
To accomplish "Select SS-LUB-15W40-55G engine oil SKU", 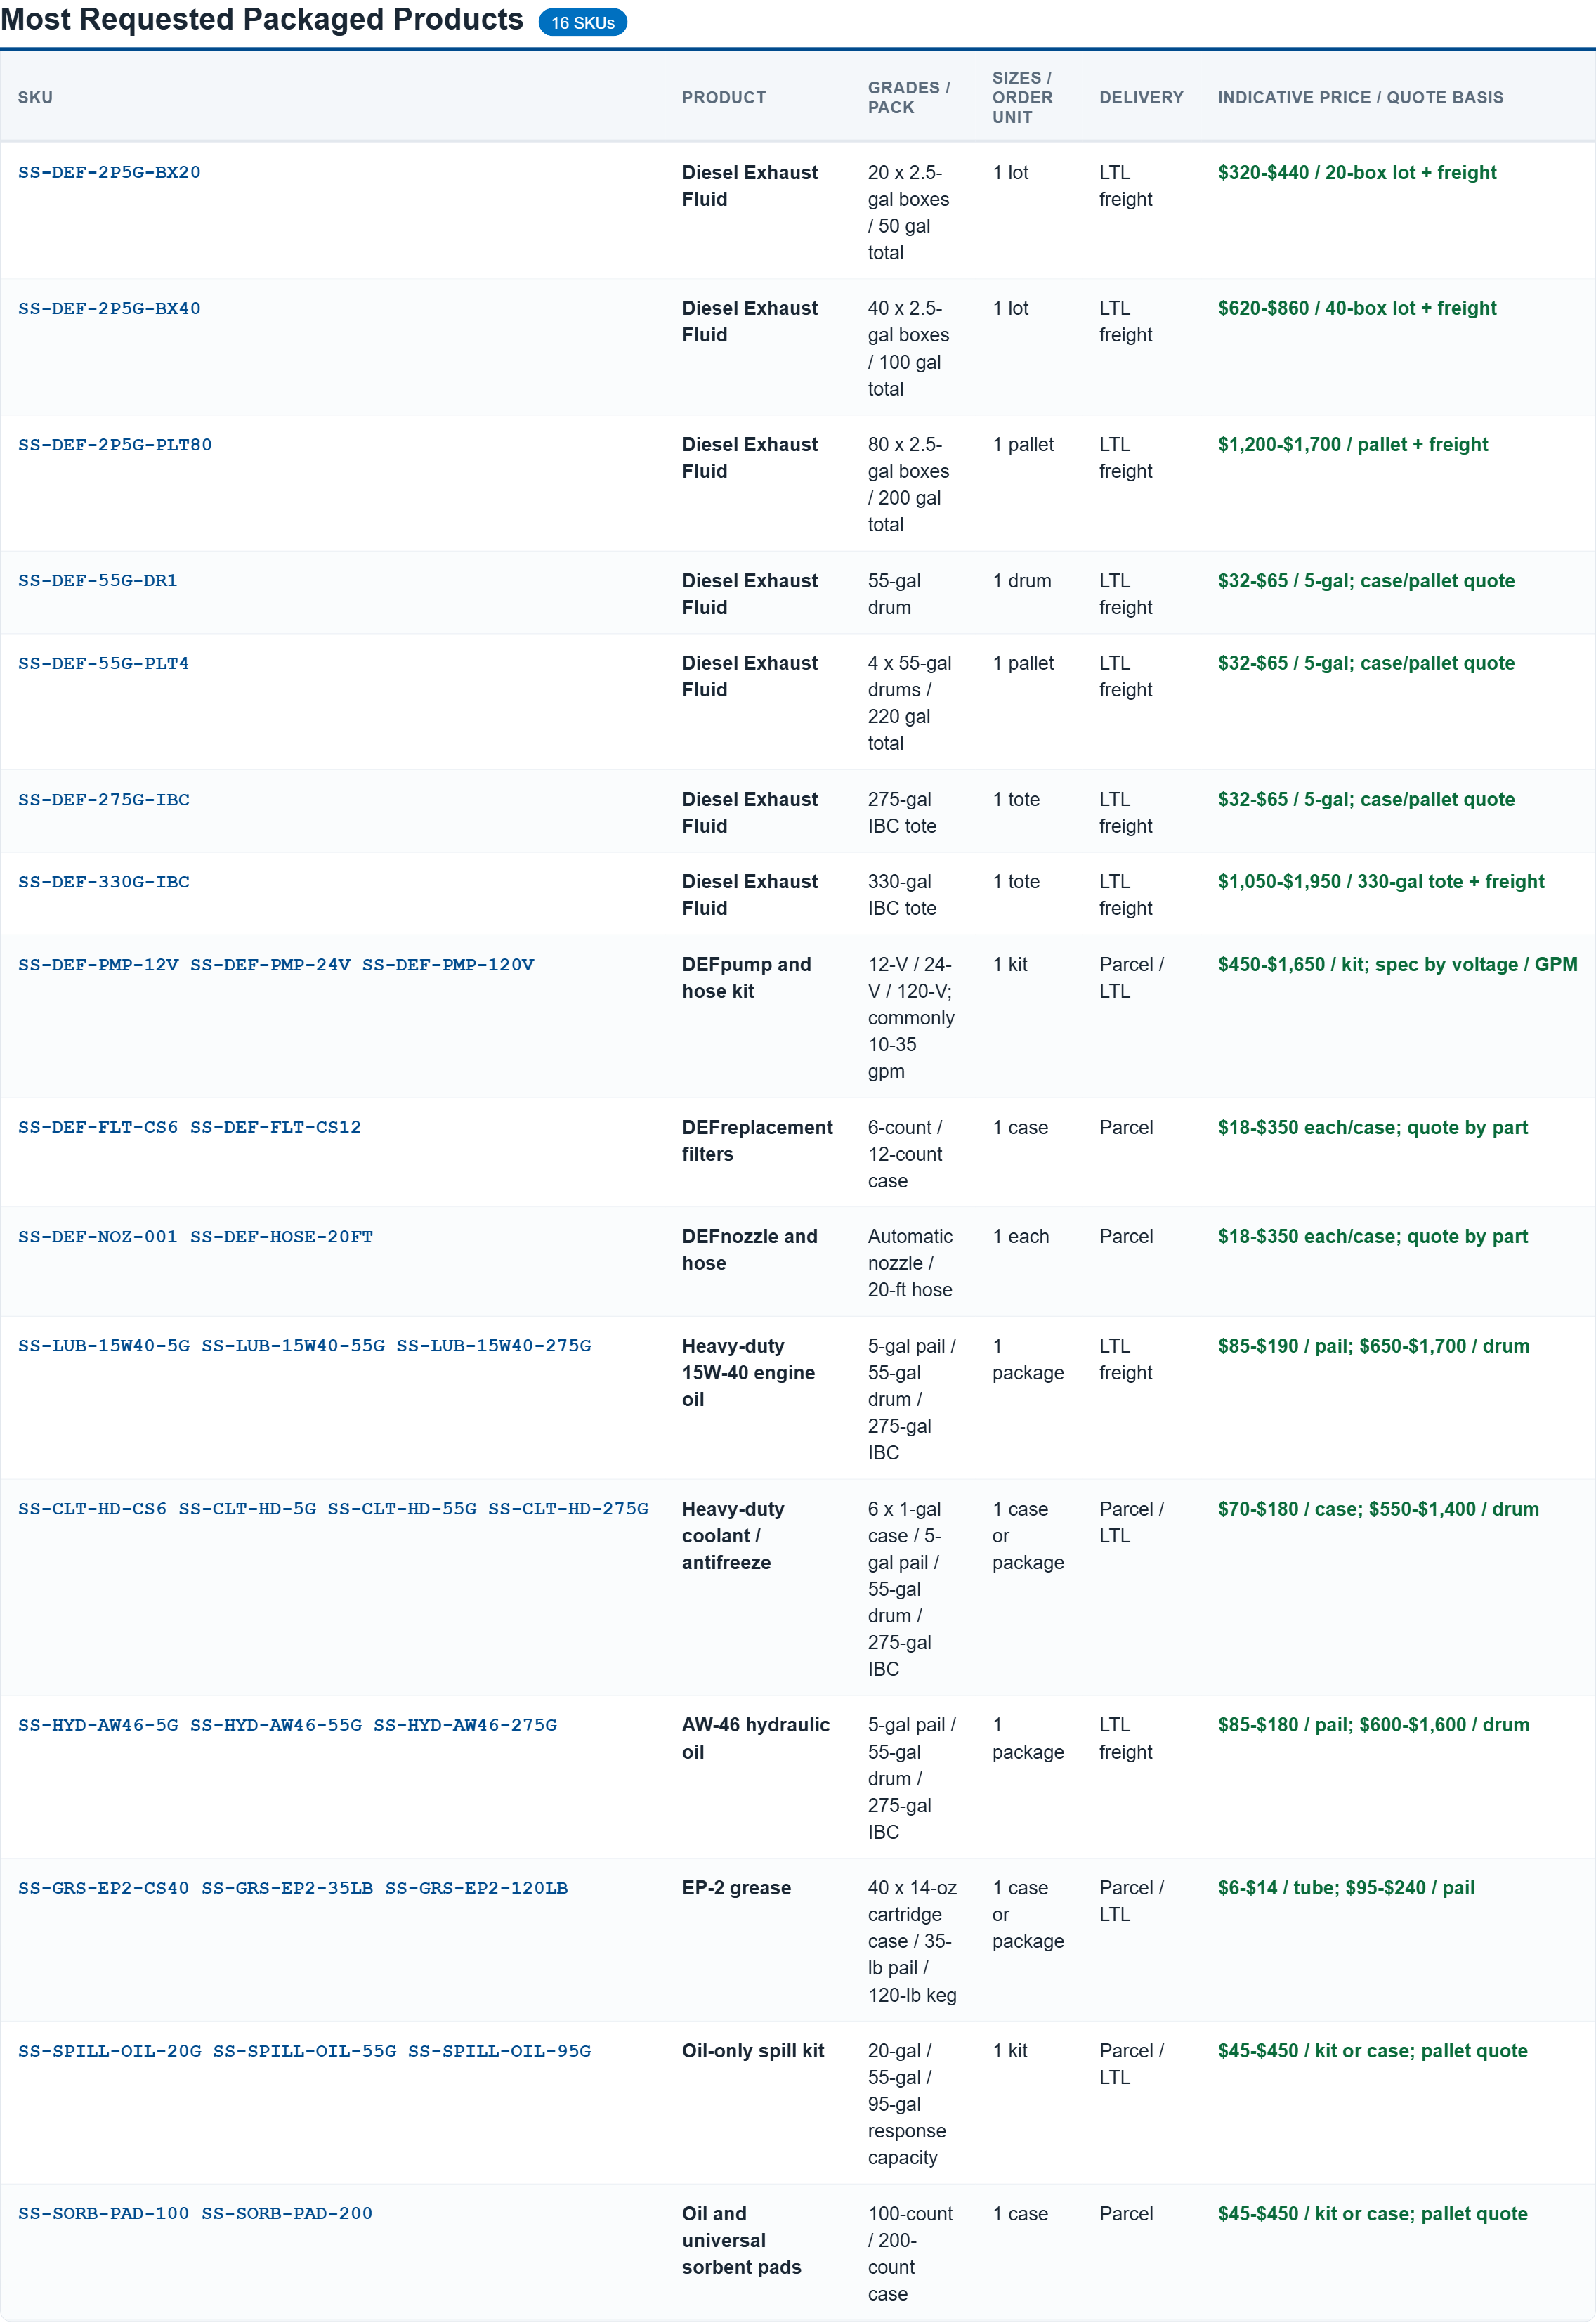I will tap(293, 1345).
